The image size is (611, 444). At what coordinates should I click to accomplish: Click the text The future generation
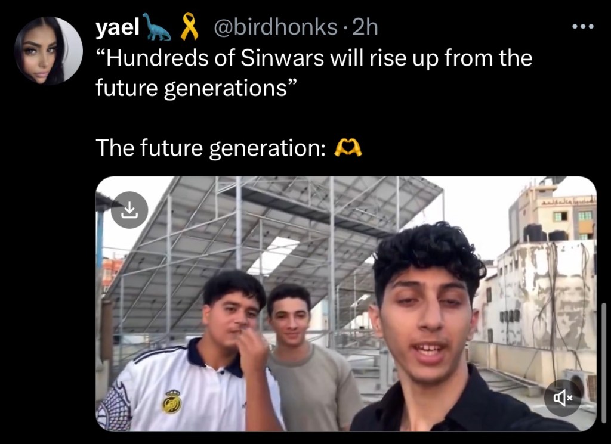coord(211,148)
